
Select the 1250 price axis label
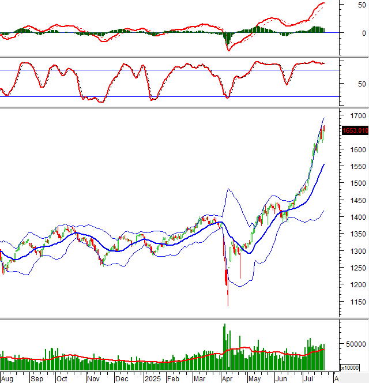[358, 268]
